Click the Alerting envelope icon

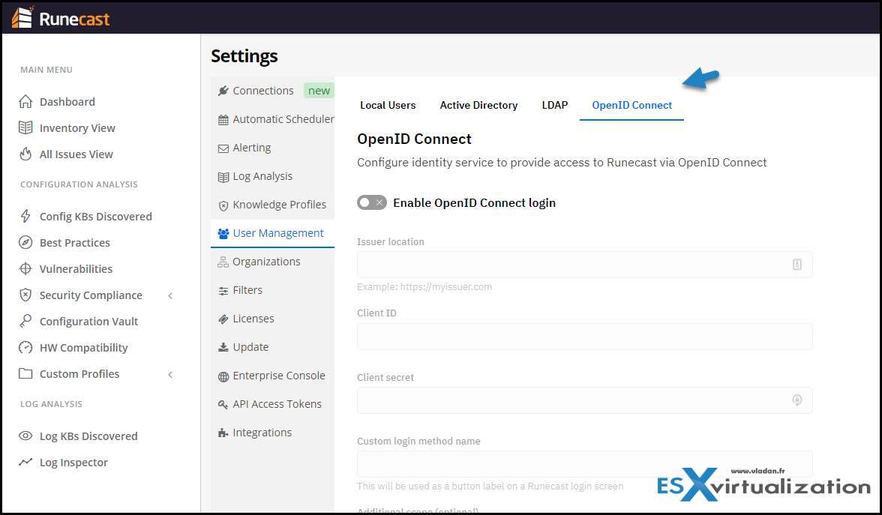click(x=223, y=148)
